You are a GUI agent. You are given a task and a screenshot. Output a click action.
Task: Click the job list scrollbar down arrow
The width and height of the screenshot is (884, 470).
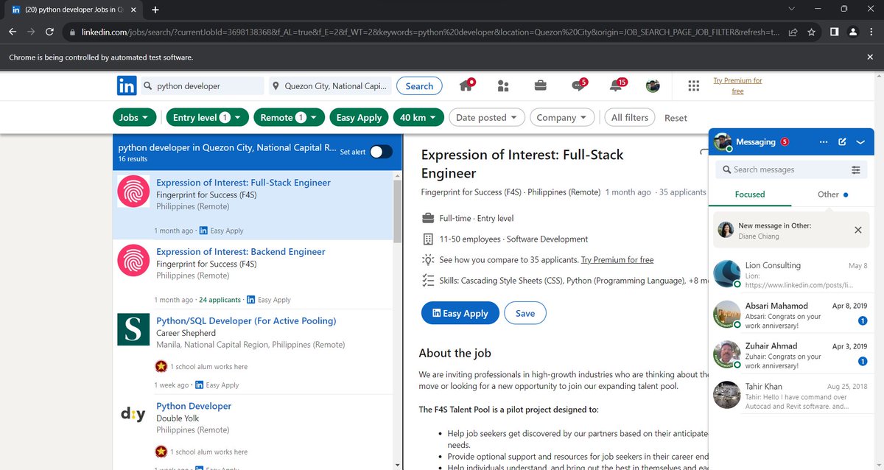(x=399, y=464)
